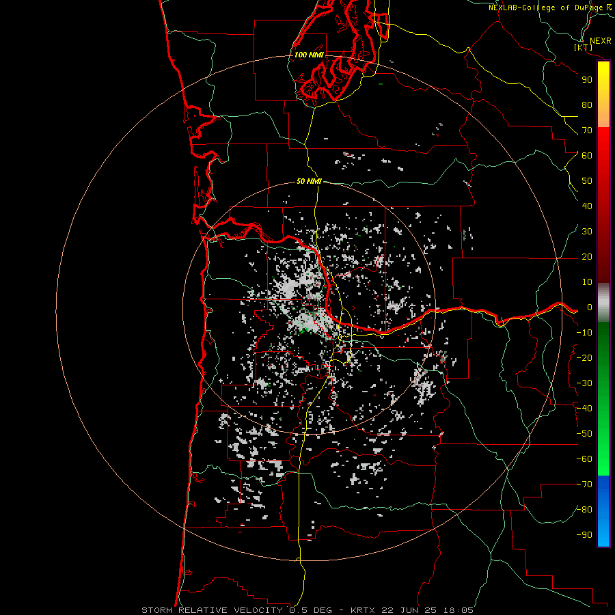The width and height of the screenshot is (615, 615).
Task: Click the -10 value on the velocity scale
Action: pos(584,333)
